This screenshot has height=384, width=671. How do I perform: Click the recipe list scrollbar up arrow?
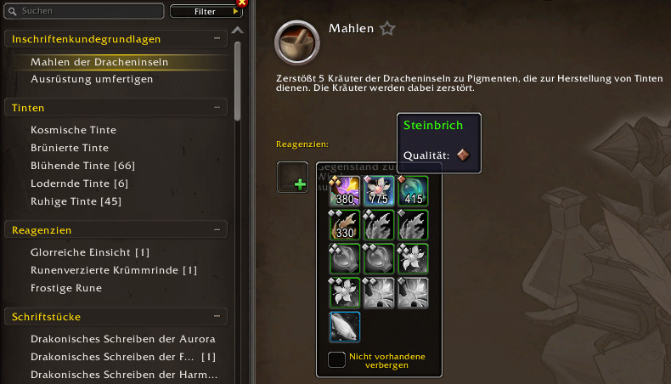point(238,31)
